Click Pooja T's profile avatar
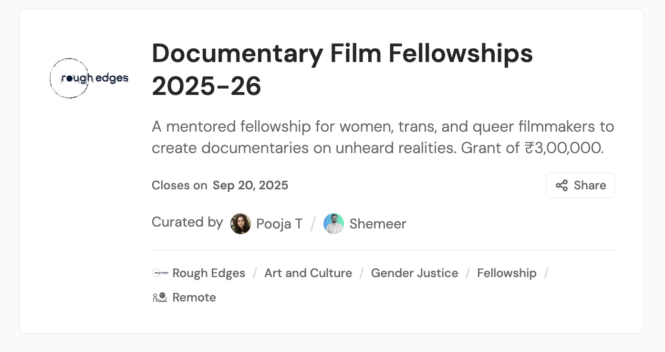Screen dimensions: 665x352 click(x=240, y=224)
